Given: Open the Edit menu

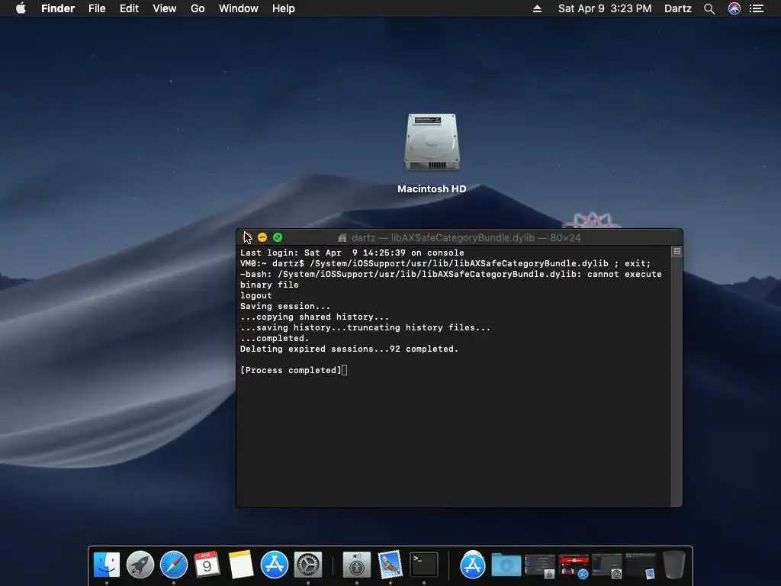Looking at the screenshot, I should 129,8.
